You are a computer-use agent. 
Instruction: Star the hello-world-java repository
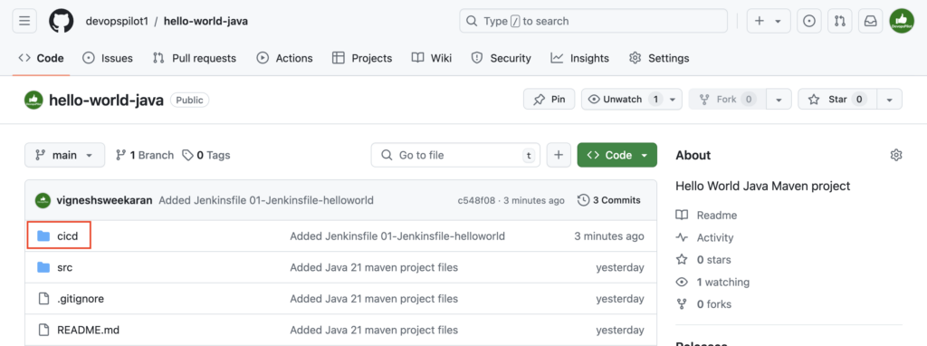(x=837, y=100)
